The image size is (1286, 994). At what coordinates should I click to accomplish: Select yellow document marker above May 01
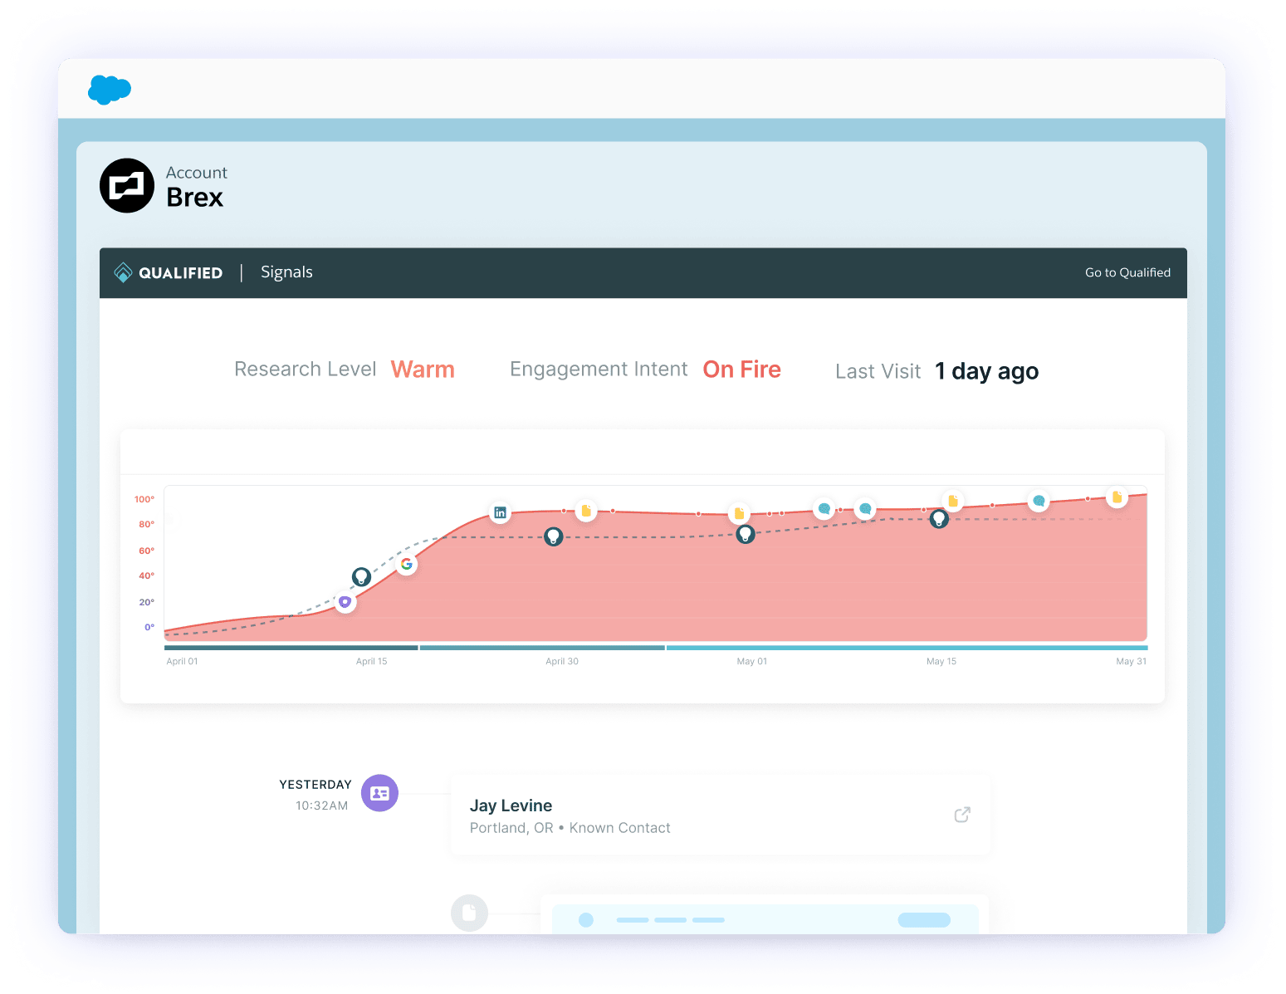click(x=739, y=513)
